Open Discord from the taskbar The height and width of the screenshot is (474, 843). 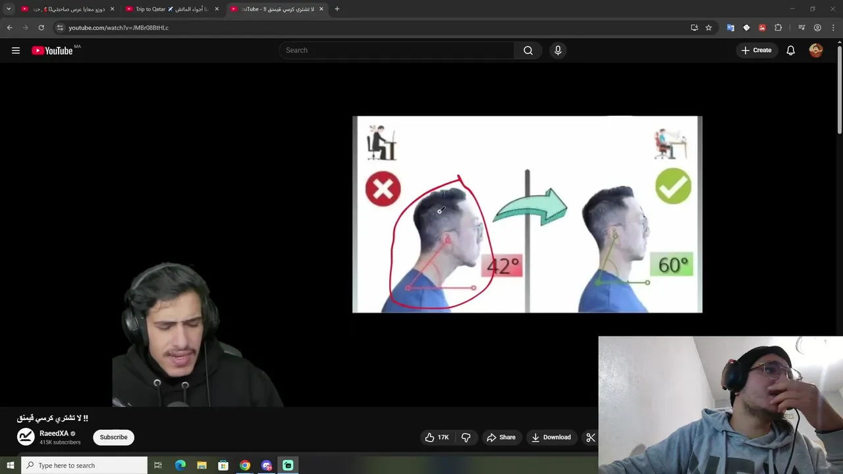pyautogui.click(x=267, y=465)
